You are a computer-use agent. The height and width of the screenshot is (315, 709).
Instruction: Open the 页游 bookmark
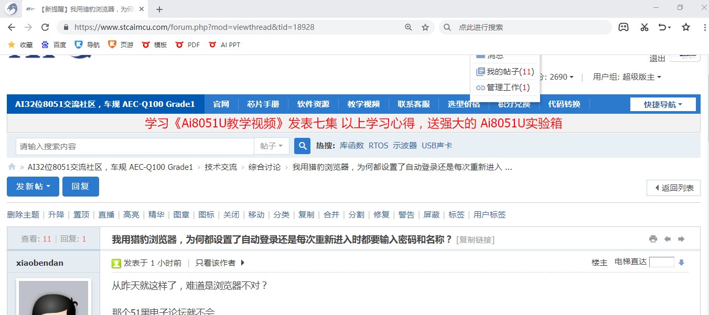coord(121,45)
